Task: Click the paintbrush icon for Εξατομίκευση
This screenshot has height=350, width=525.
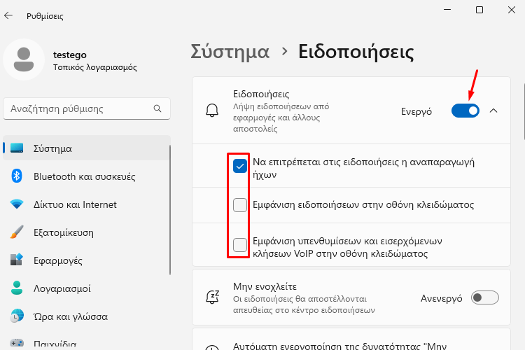Action: click(17, 232)
